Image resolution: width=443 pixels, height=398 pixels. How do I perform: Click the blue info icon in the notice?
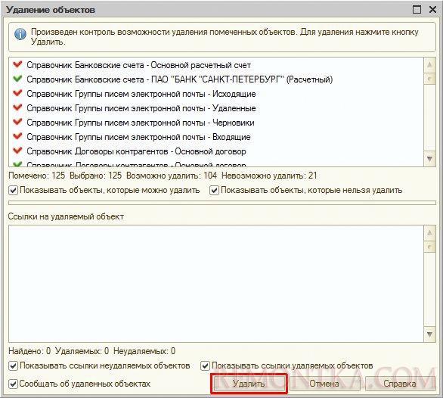[20, 34]
